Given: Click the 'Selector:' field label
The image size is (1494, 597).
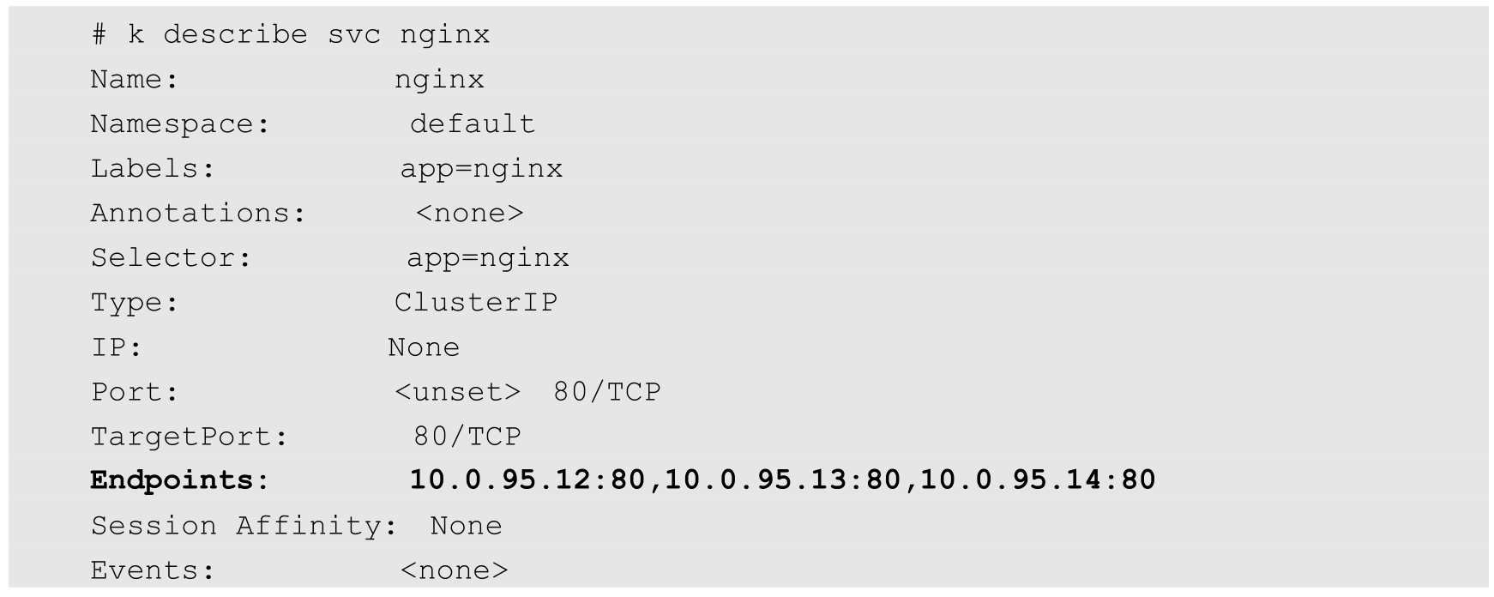Looking at the screenshot, I should 172,258.
